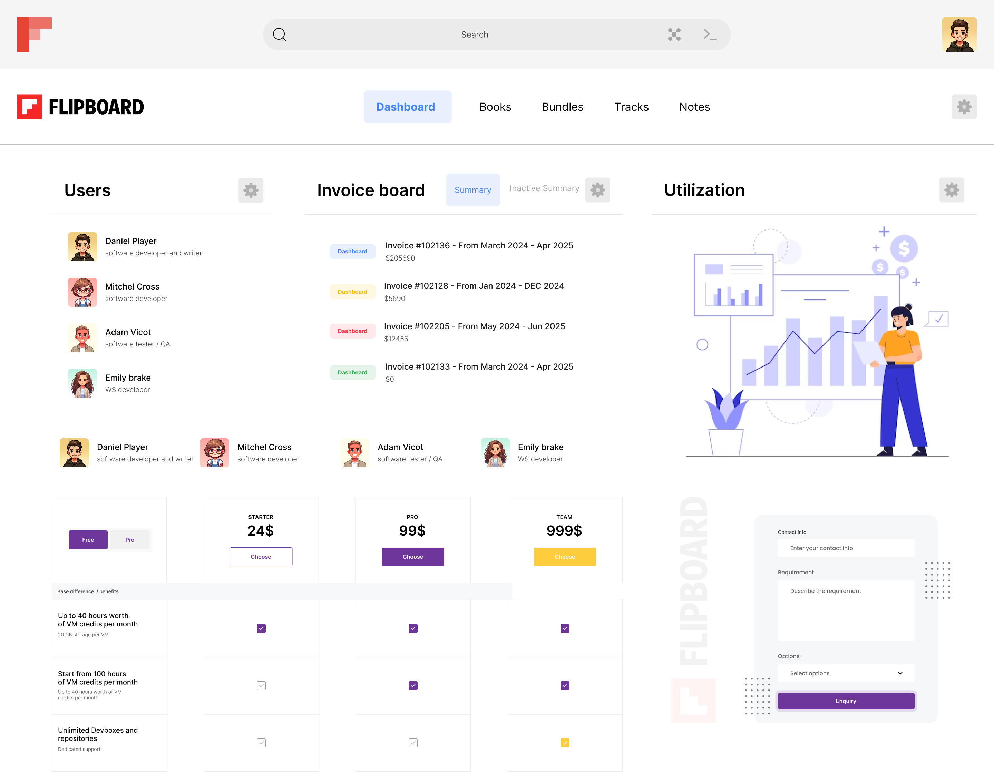
Task: Toggle yellow Team checkbox for Unlimited Devboxes
Action: click(564, 743)
